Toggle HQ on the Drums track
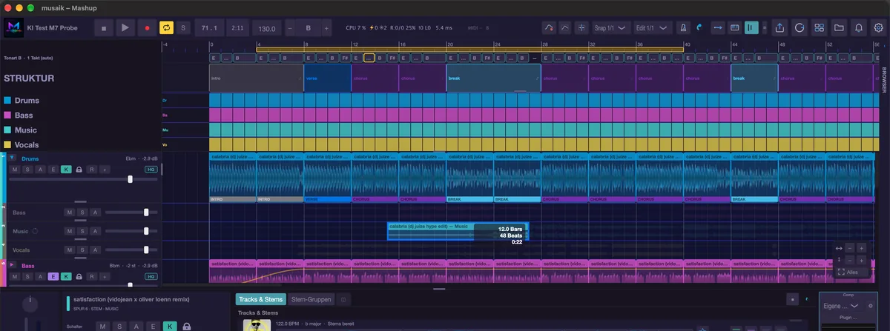The height and width of the screenshot is (331, 890). [151, 170]
